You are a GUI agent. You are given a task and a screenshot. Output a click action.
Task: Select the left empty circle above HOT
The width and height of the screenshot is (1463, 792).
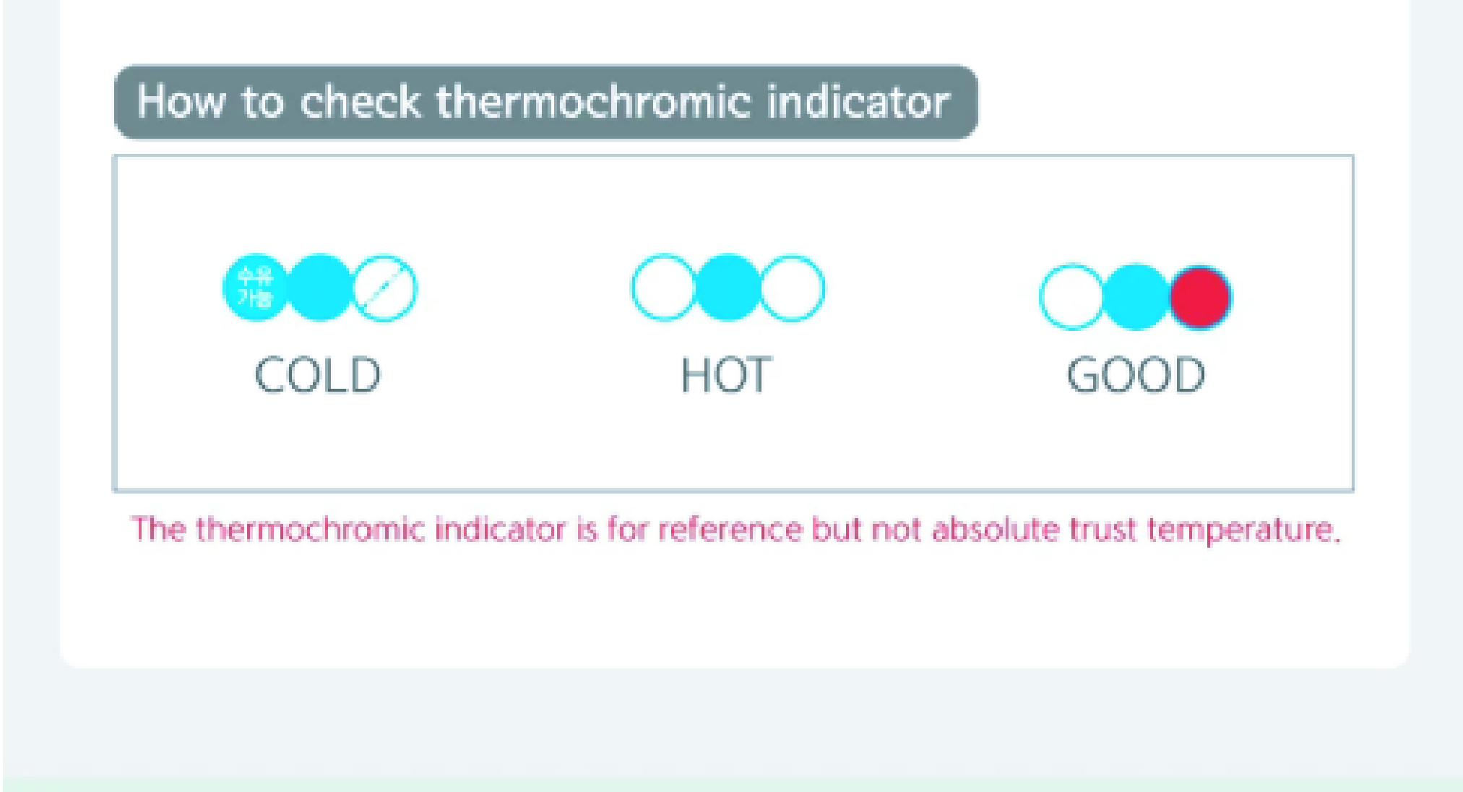coord(664,288)
